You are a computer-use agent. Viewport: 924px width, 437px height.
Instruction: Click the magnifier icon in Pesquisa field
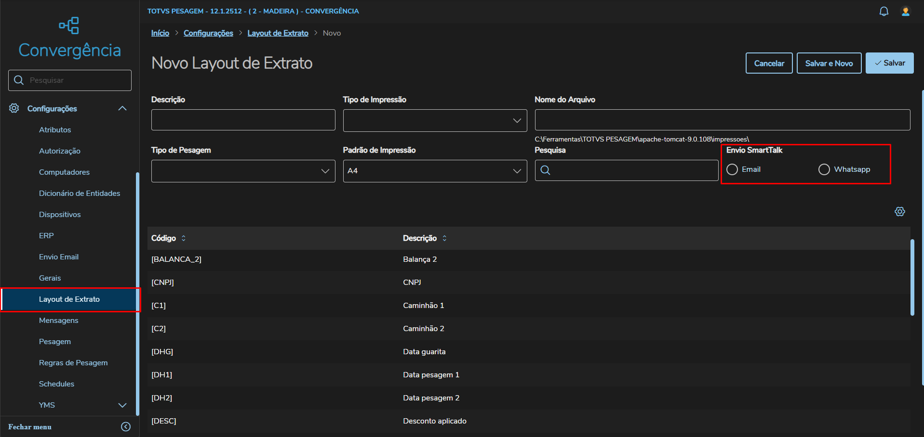click(x=546, y=170)
